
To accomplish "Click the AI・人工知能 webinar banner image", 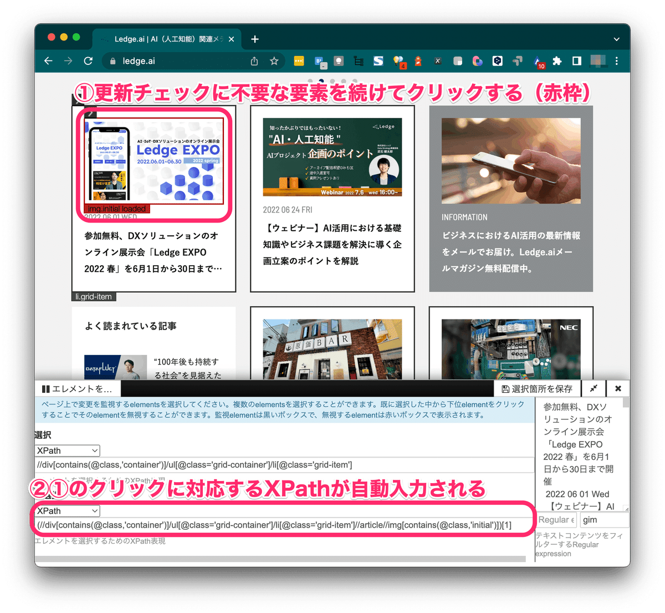I will click(x=332, y=157).
